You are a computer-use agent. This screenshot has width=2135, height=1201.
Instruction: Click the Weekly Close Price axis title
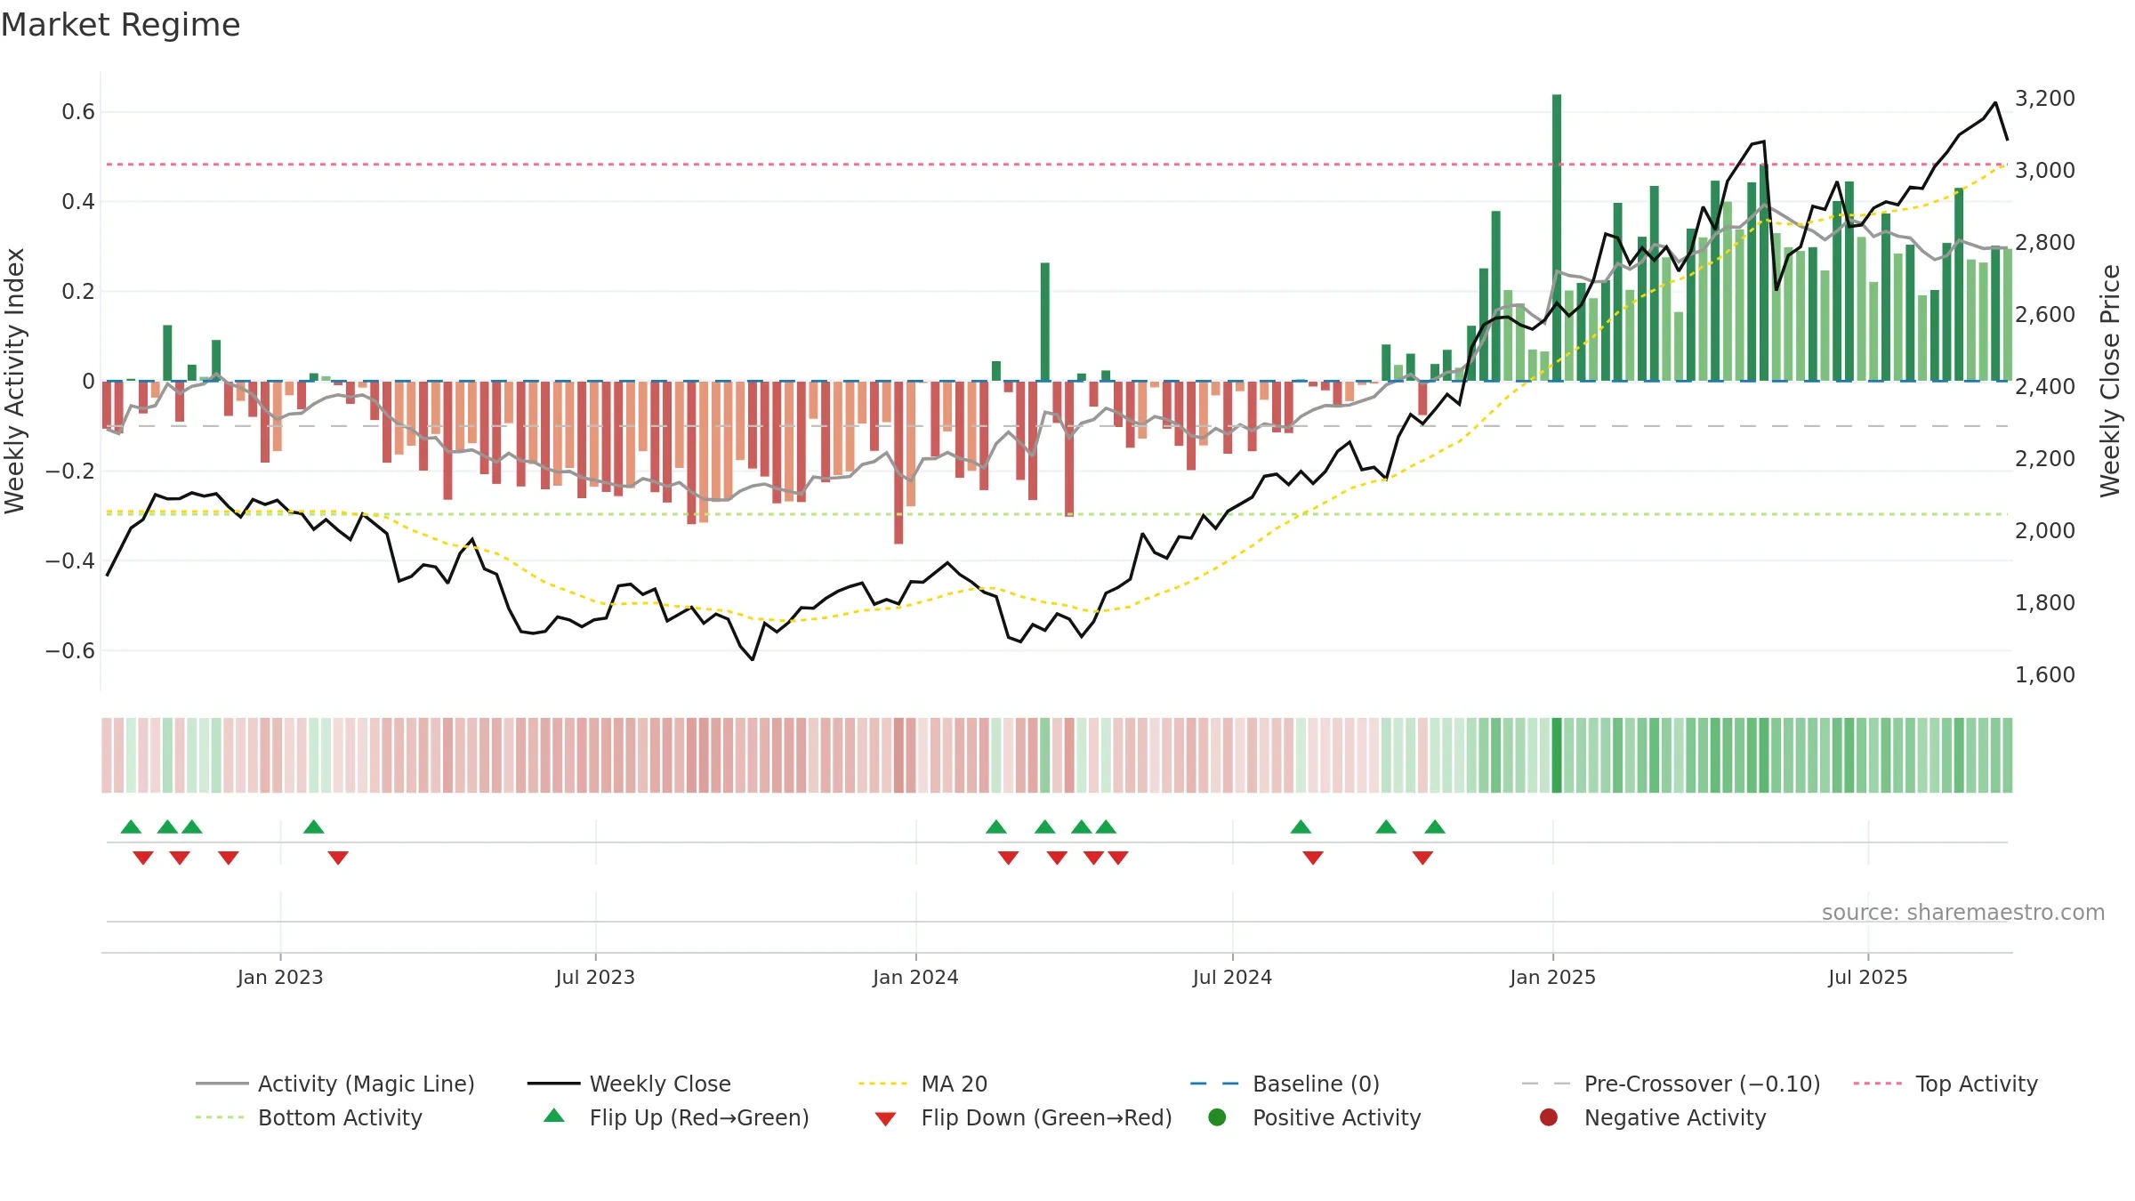(x=2110, y=381)
